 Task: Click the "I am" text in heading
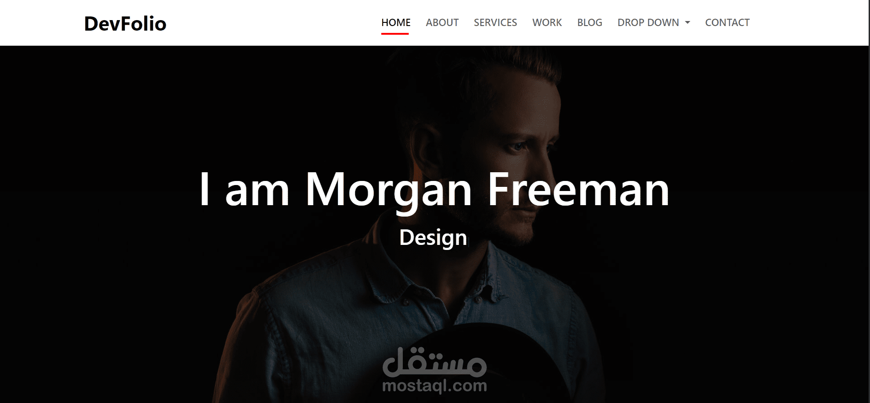(244, 190)
